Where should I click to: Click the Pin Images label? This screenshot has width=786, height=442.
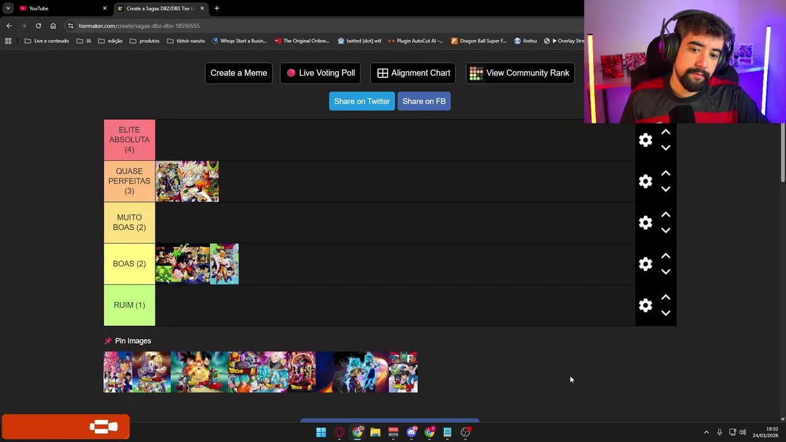128,341
